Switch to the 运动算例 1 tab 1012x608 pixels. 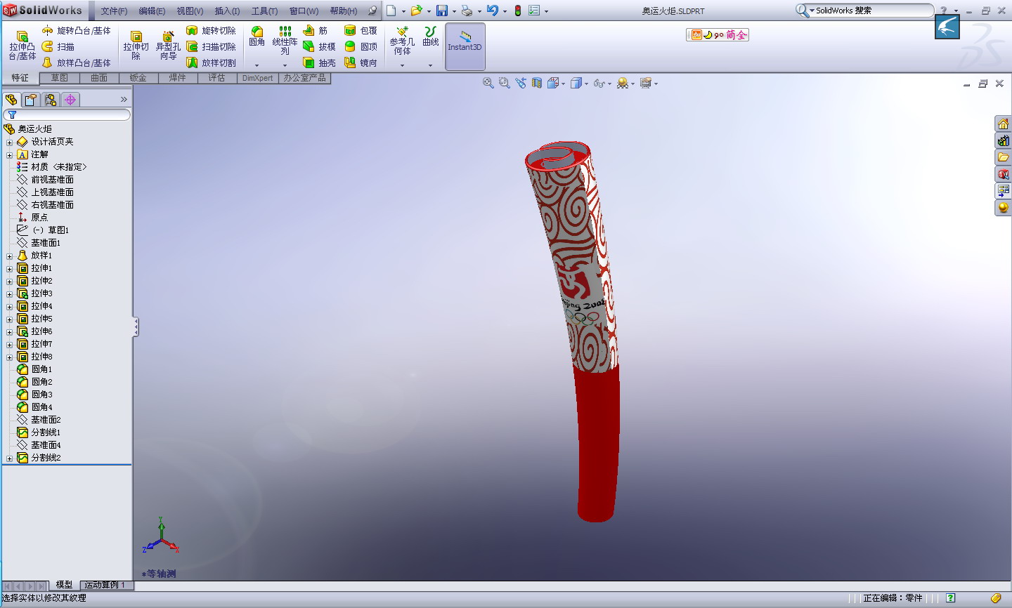(105, 585)
